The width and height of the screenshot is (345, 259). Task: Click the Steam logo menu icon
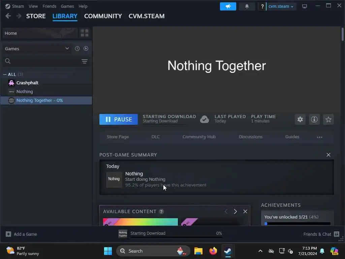(x=8, y=6)
